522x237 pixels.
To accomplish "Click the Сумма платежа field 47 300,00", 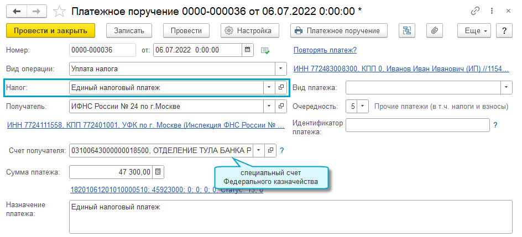I will point(111,172).
